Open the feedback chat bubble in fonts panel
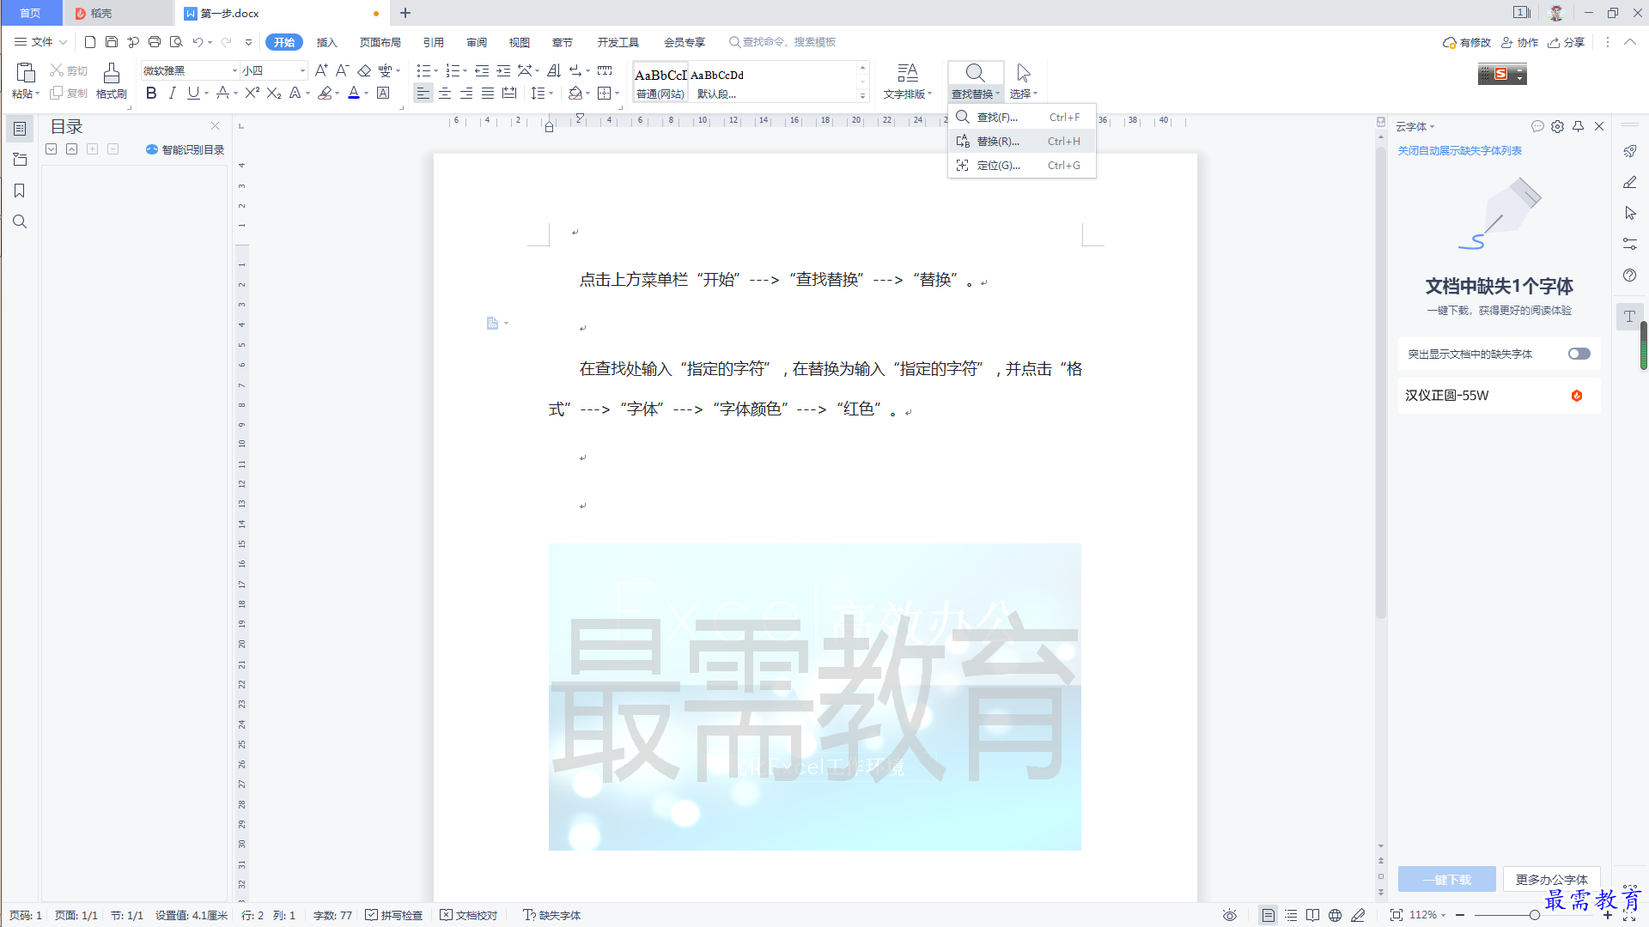 [1537, 126]
